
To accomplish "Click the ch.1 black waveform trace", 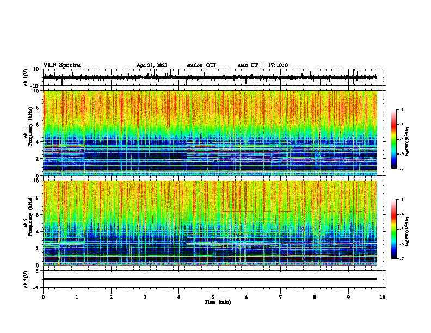I will point(210,77).
